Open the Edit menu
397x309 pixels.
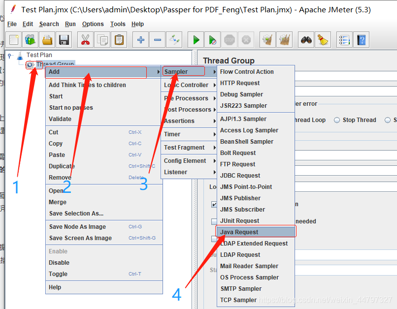28,24
